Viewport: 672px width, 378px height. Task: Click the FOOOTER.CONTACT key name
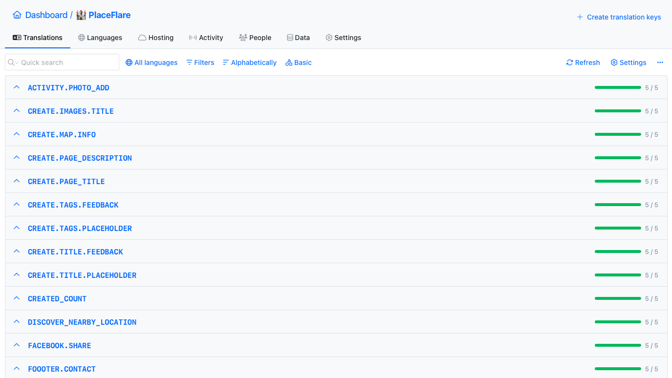point(62,369)
